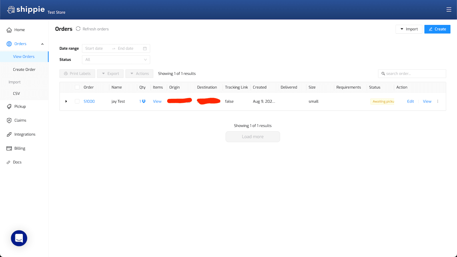This screenshot has width=457, height=257.
Task: Click the Pickup sidebar icon
Action: pos(9,106)
